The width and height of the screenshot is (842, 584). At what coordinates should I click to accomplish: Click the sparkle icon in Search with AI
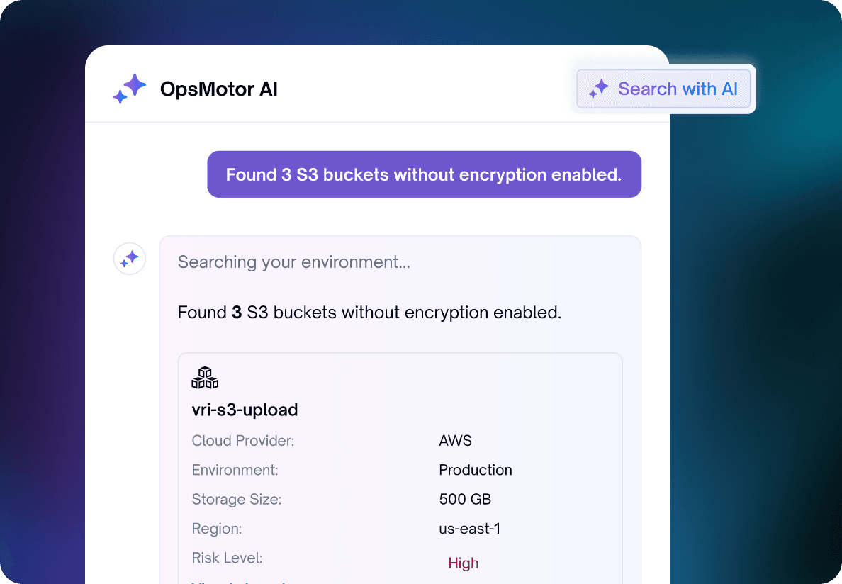pos(599,89)
